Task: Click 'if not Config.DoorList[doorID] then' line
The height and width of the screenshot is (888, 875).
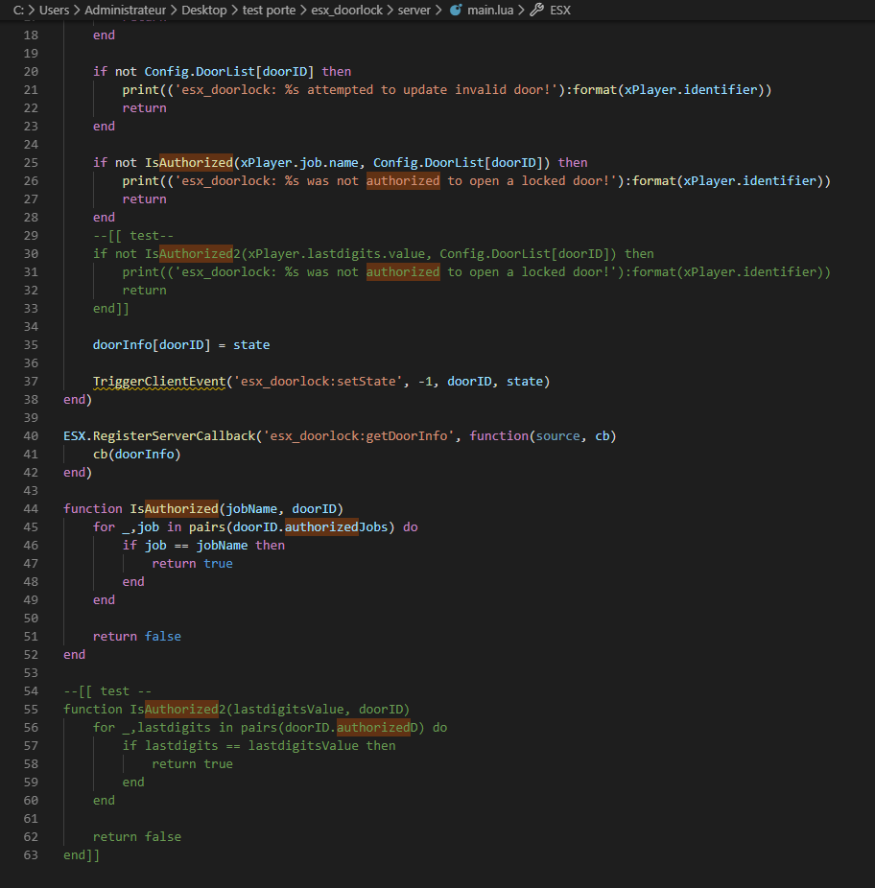Action: point(223,71)
